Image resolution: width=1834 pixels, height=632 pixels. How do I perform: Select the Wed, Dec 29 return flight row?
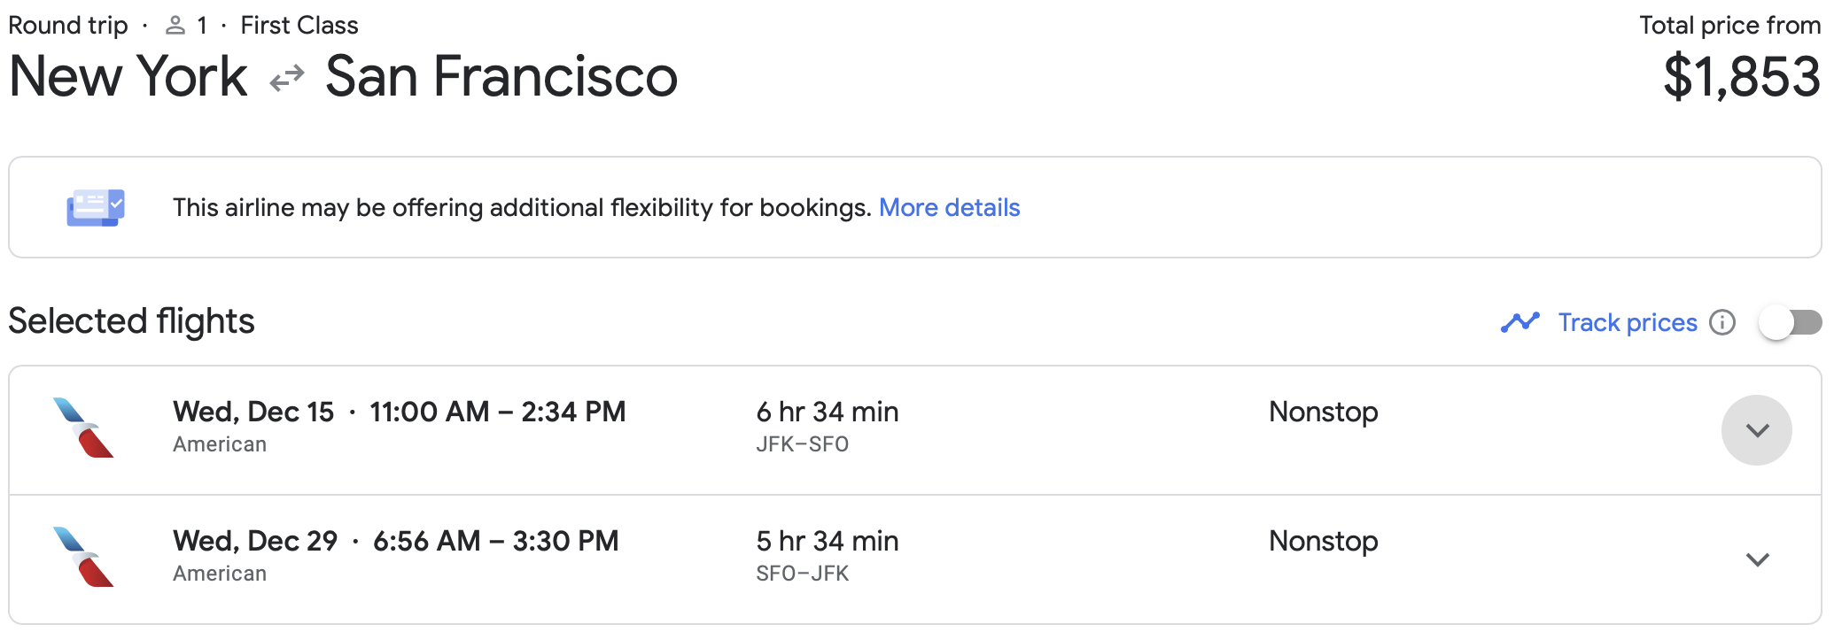coord(915,559)
